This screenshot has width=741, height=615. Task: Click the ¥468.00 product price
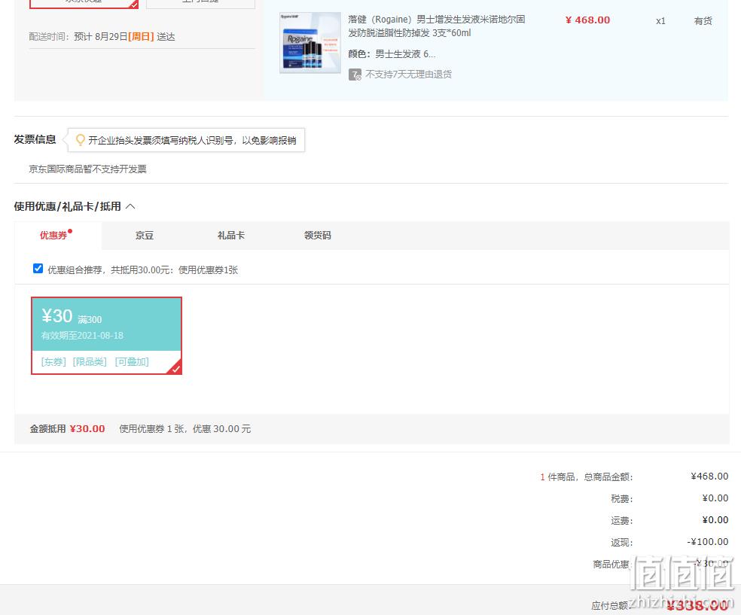(587, 20)
